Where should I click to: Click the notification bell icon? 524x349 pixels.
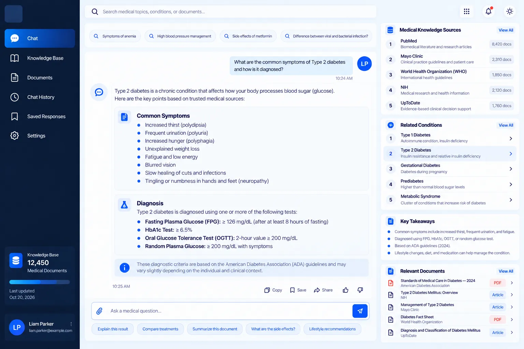(x=489, y=11)
